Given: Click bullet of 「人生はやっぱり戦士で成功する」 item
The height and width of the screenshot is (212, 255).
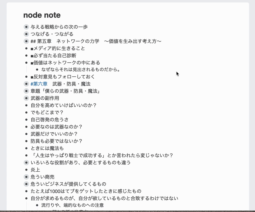Looking at the screenshot, I should click(x=26, y=156).
